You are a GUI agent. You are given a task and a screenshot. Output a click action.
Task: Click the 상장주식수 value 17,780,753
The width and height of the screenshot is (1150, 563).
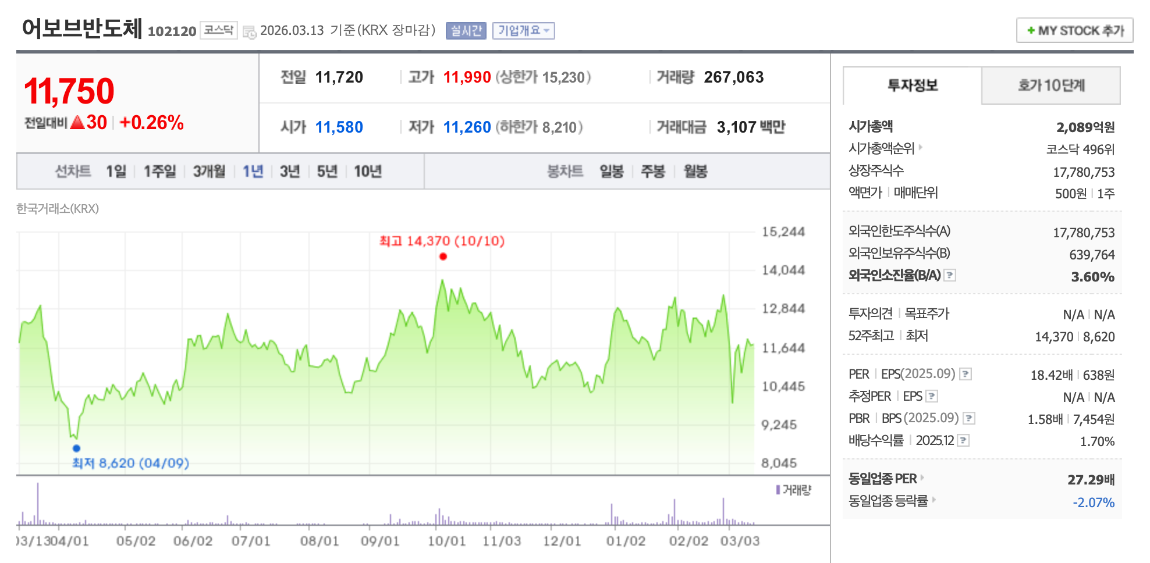click(1084, 172)
